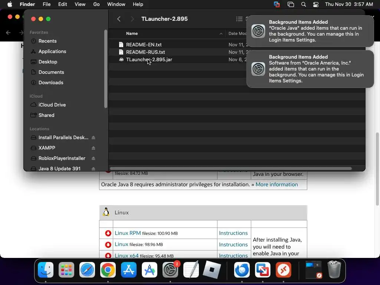Click browser page vertical scrollbar
380x285 pixels.
[x=377, y=169]
